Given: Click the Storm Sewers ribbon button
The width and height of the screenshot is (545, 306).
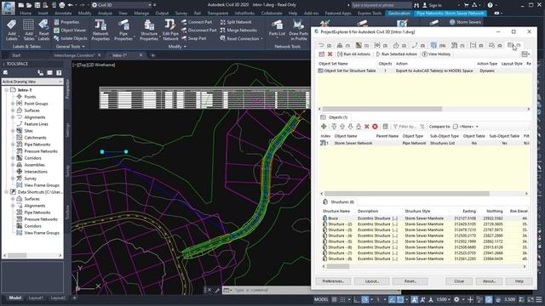Looking at the screenshot, I should click(465, 22).
